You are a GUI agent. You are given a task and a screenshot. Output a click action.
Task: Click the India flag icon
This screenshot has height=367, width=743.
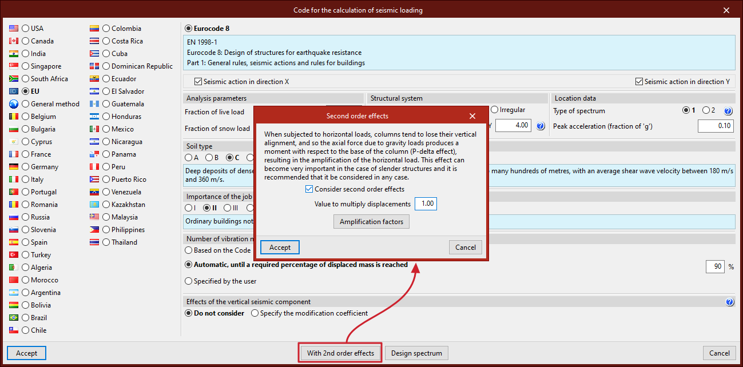[x=14, y=54]
